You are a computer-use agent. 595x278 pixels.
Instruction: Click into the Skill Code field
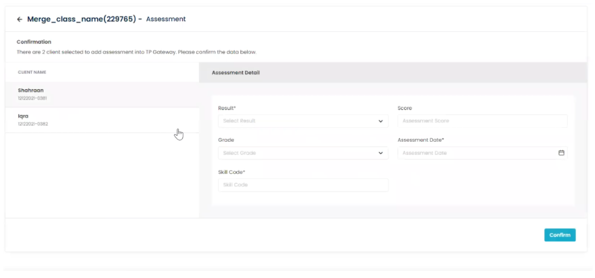point(303,185)
